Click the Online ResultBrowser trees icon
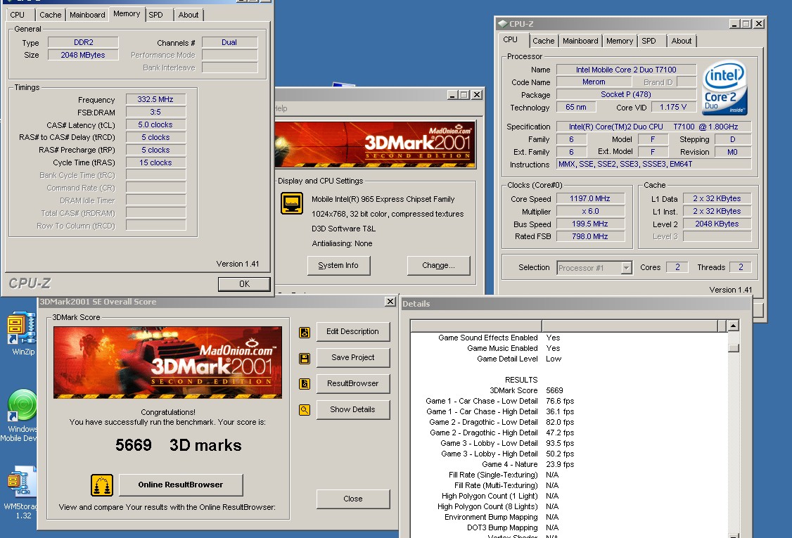 101,485
